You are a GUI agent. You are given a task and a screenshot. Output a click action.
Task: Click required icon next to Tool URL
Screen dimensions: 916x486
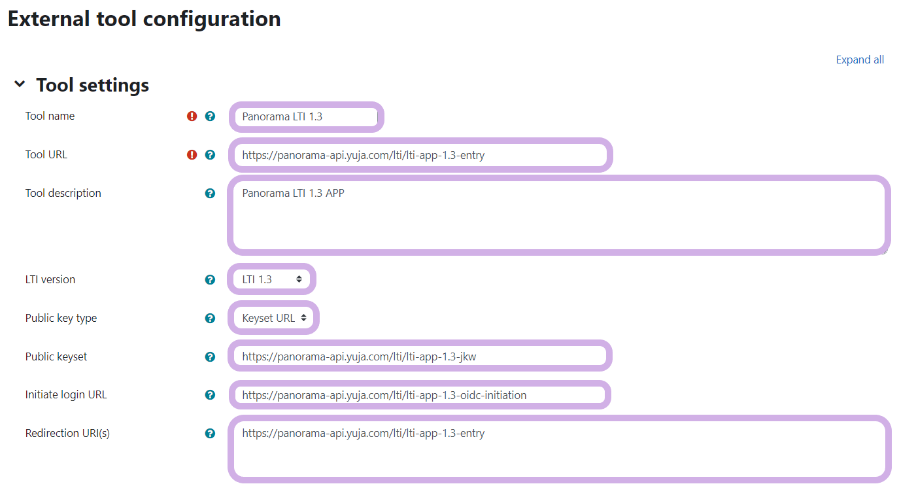click(192, 155)
